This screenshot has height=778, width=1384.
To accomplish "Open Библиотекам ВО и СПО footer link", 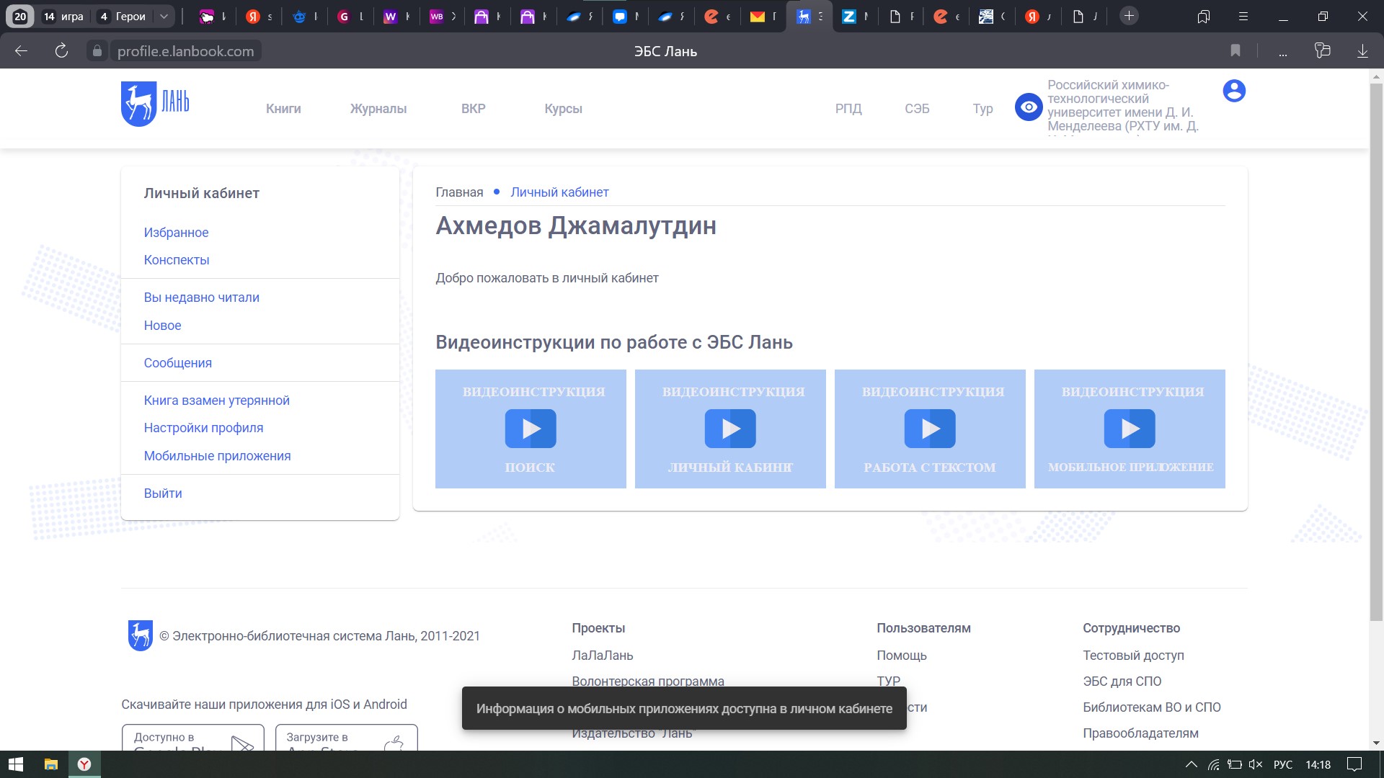I will pos(1151,707).
